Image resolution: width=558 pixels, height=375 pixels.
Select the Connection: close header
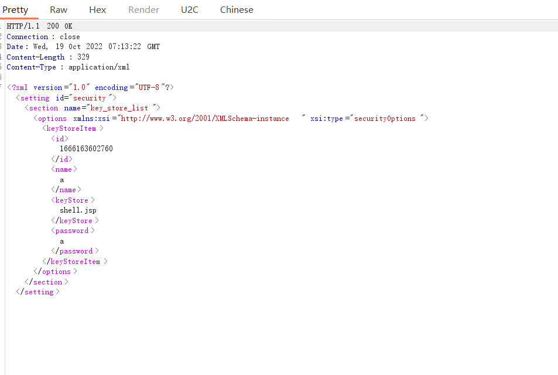tap(43, 37)
